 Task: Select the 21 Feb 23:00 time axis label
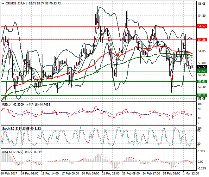pos(111,174)
